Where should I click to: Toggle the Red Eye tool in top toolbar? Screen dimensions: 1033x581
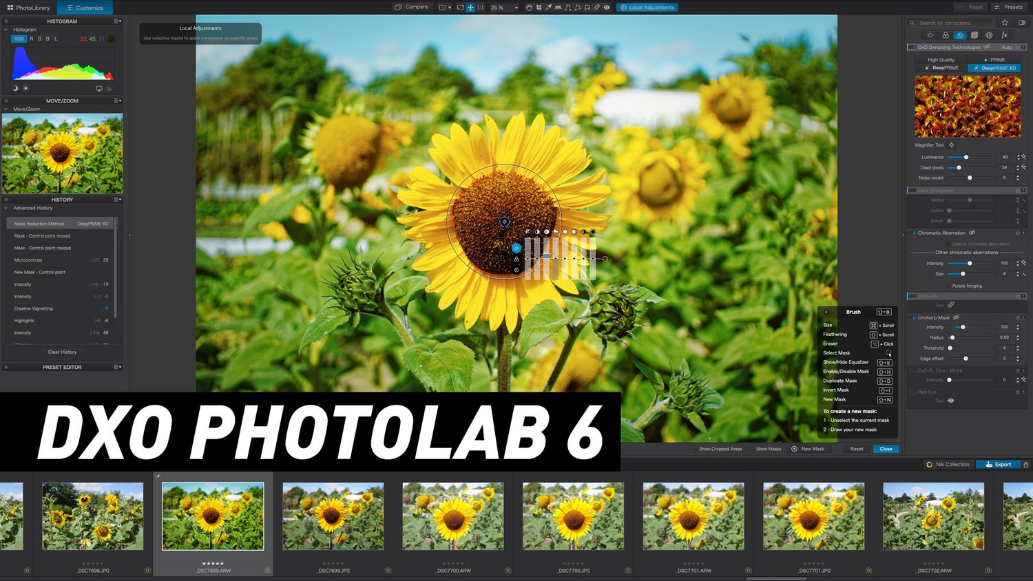607,8
